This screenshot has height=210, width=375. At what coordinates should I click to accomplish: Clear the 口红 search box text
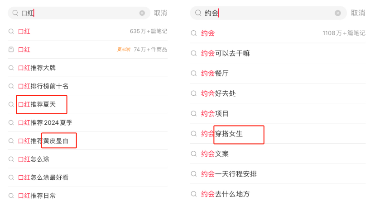[142, 13]
